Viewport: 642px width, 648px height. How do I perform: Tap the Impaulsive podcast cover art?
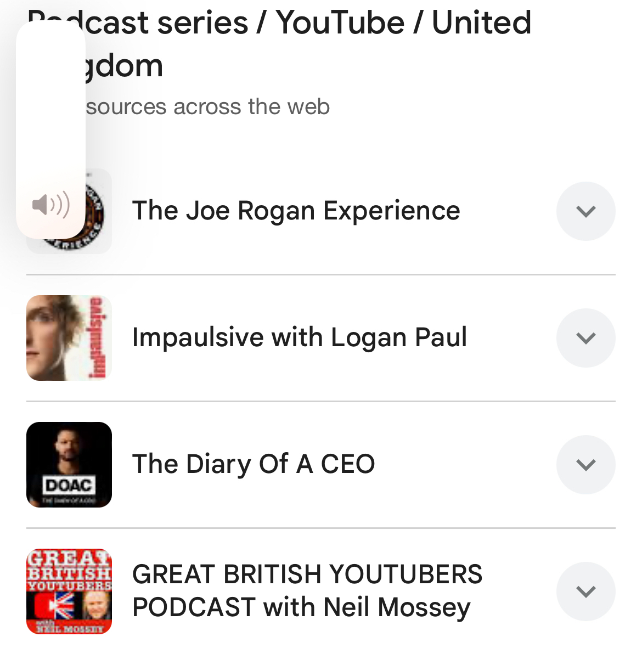(69, 338)
